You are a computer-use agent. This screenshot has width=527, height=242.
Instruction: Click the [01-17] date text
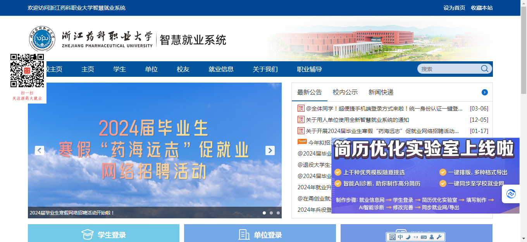(479, 131)
